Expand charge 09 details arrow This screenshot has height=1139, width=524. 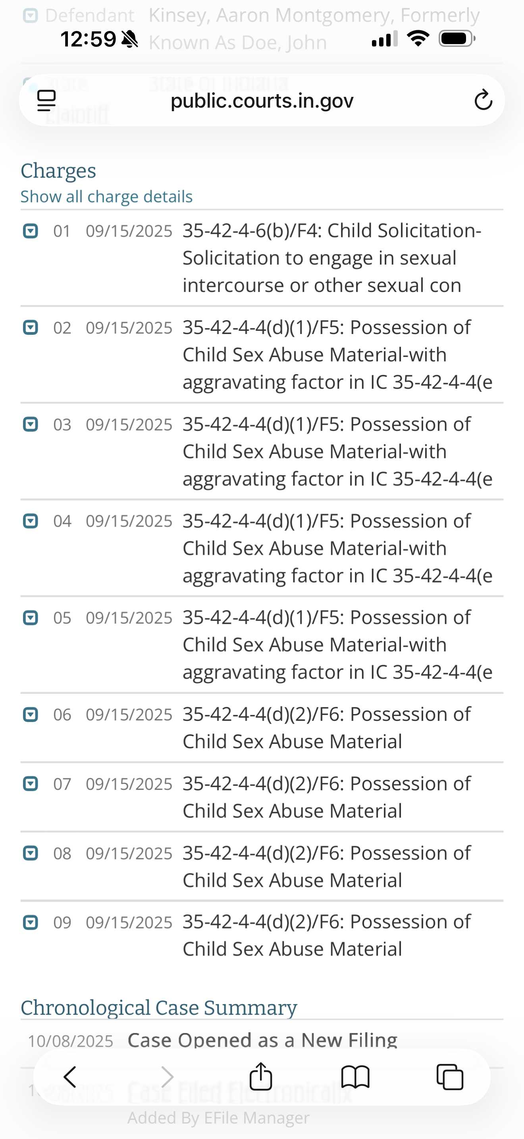(31, 923)
